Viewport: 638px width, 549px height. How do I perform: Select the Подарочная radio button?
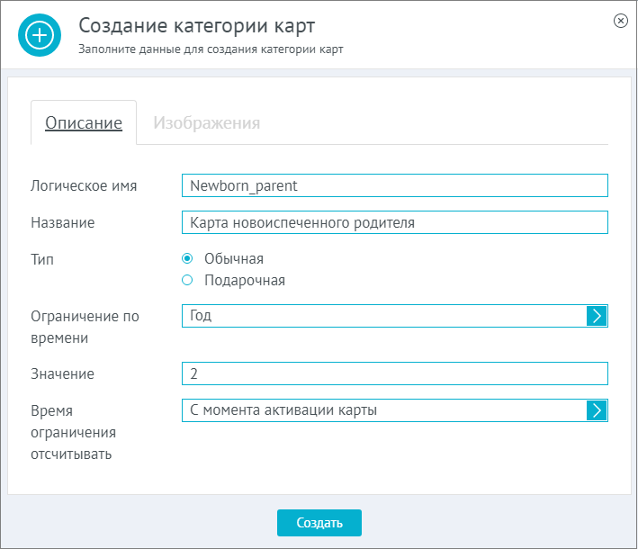point(187,280)
